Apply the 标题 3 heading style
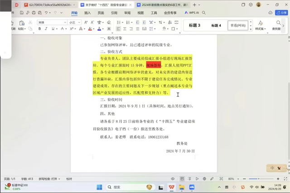This screenshot has width=290, height=193. (x=195, y=25)
